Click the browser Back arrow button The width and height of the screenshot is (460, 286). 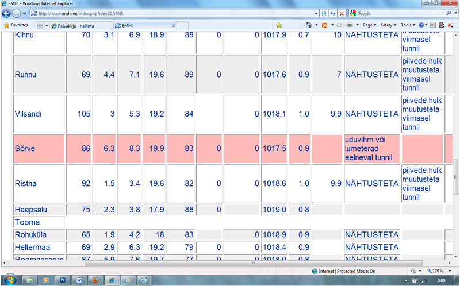click(x=7, y=13)
